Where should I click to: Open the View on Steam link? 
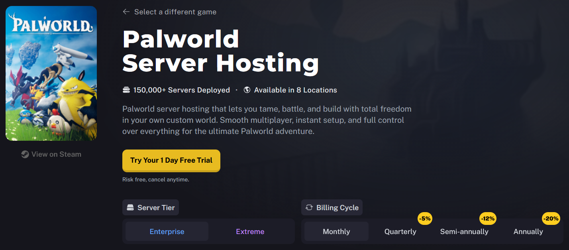pos(51,154)
